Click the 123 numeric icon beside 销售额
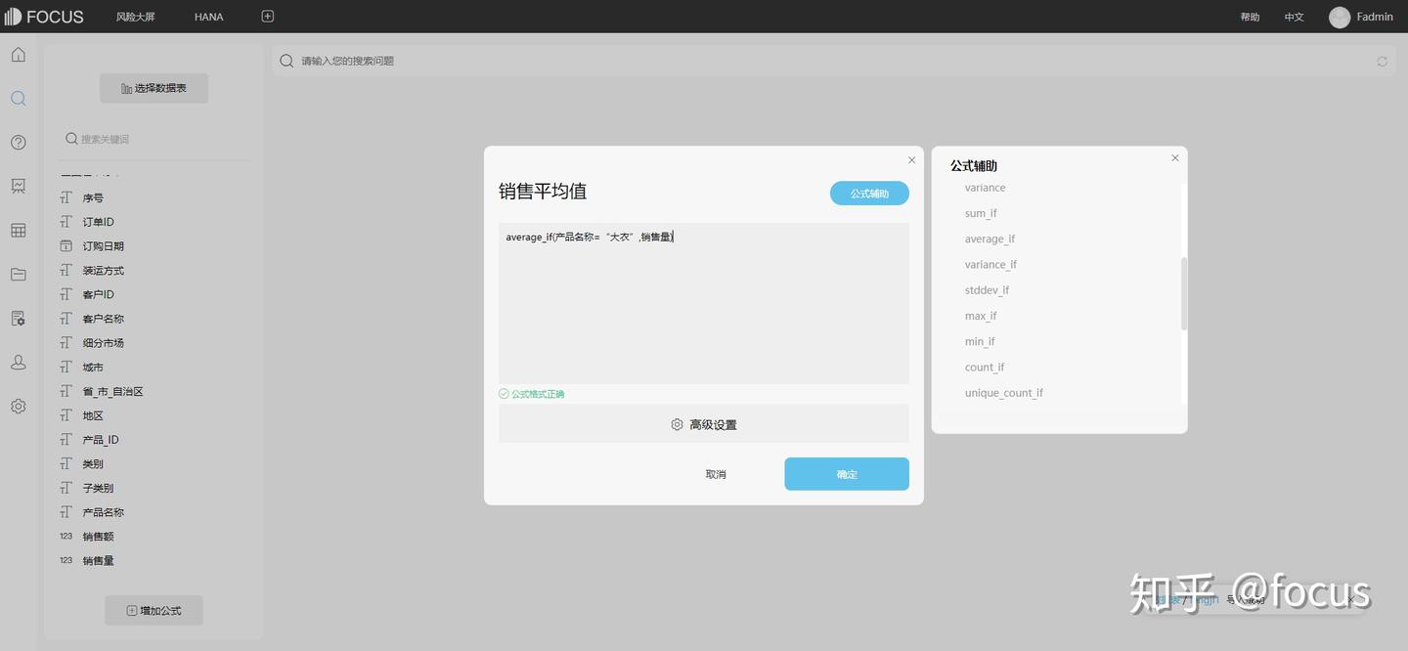 coord(65,536)
